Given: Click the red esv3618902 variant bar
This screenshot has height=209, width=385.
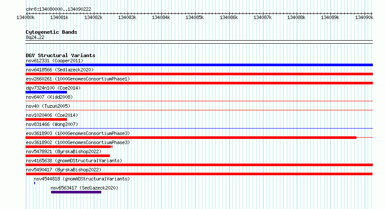Looking at the screenshot, I should (68, 147).
